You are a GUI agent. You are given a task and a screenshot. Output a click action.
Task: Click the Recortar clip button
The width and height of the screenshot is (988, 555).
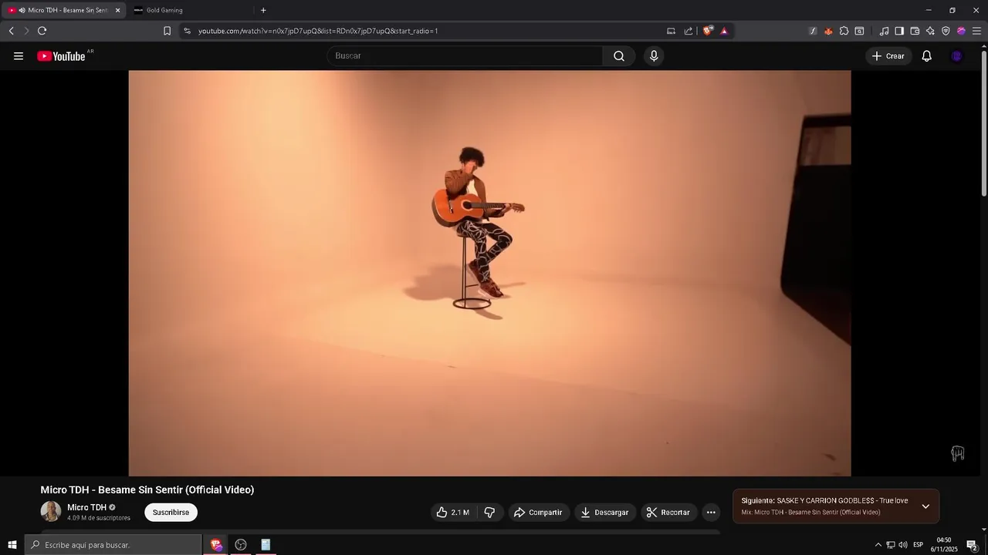(668, 513)
